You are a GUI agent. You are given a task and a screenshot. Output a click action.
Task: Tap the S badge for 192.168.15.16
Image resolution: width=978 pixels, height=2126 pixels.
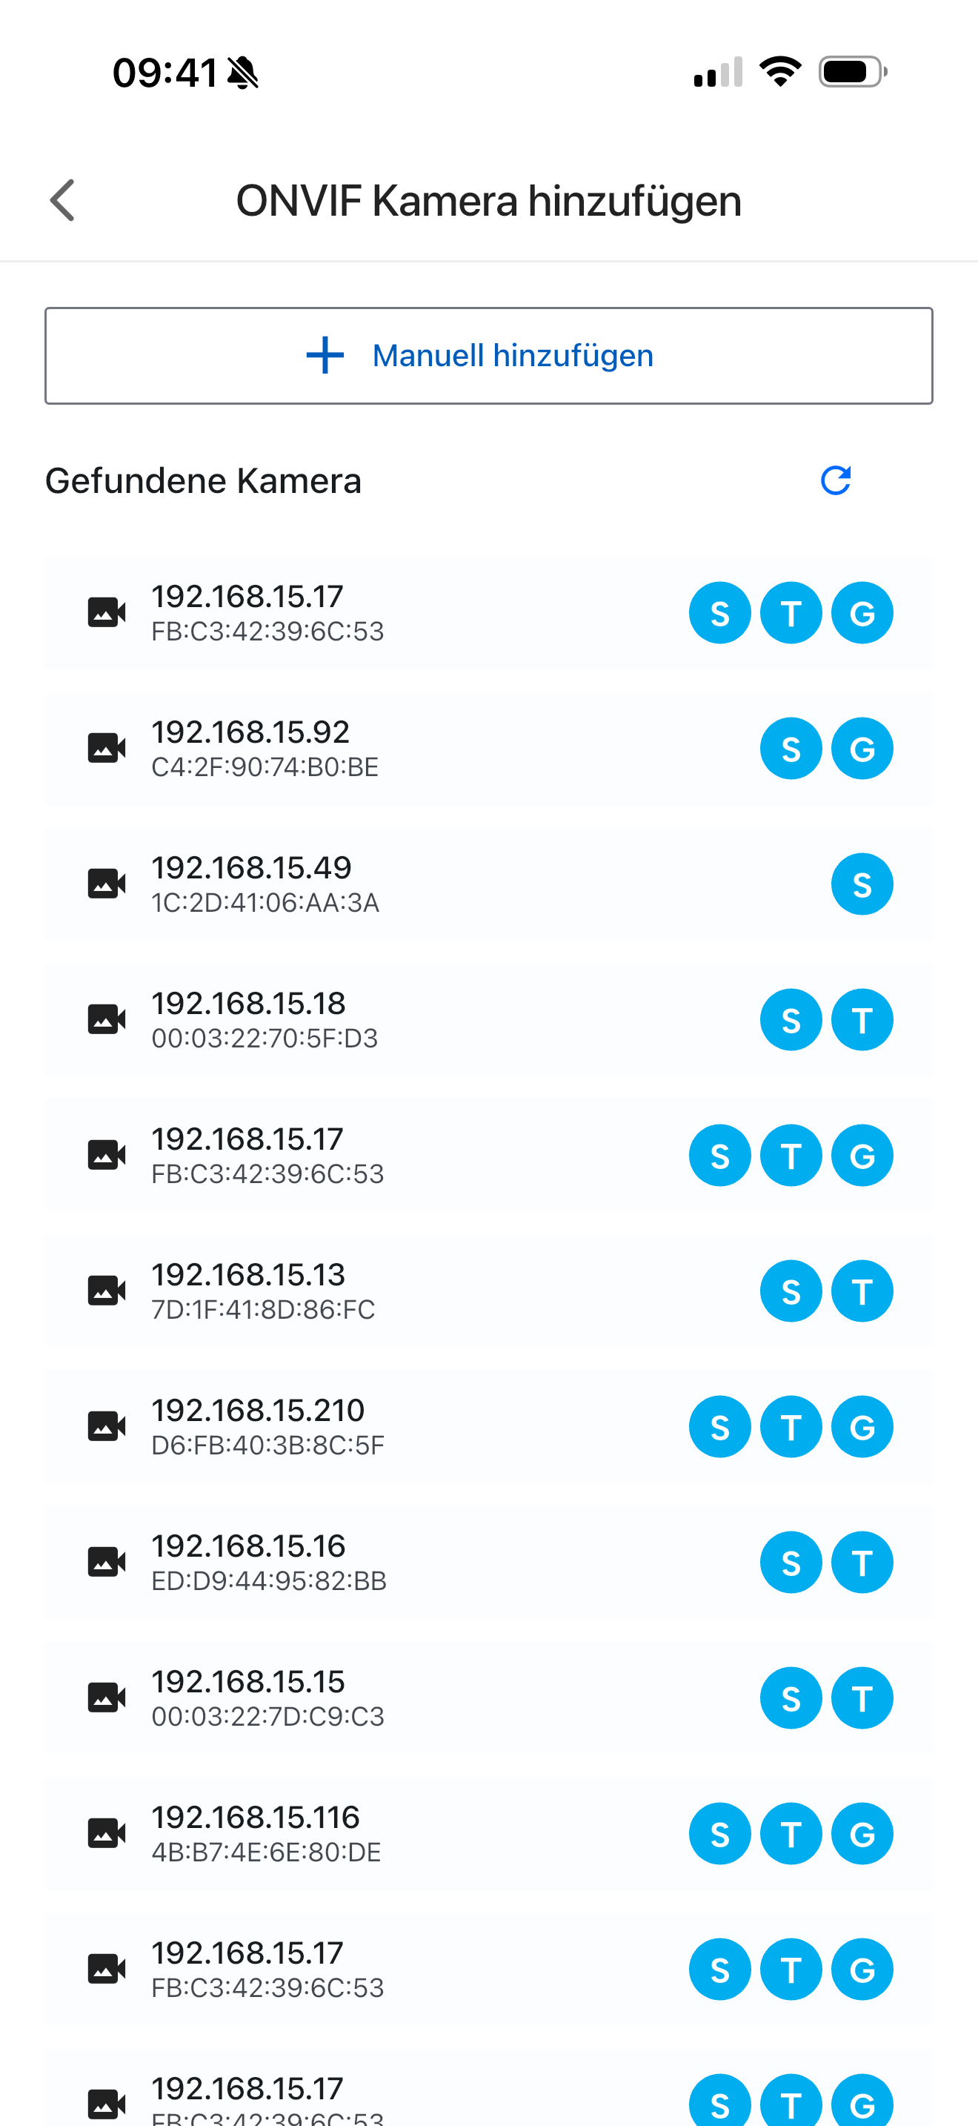(791, 1563)
